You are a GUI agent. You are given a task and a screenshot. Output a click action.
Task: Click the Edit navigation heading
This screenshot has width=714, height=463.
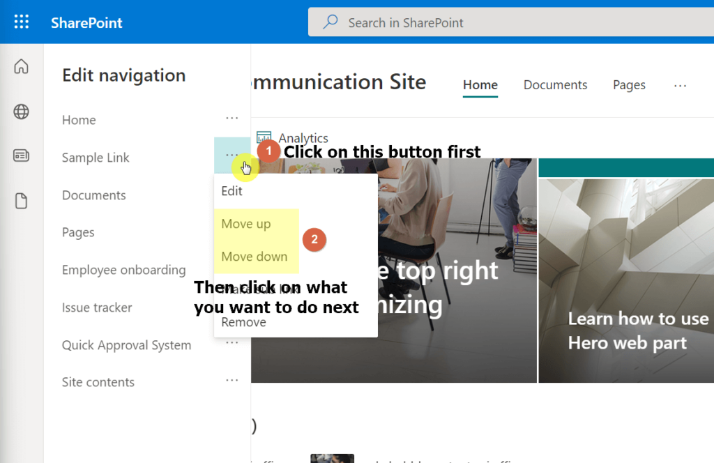click(x=124, y=75)
